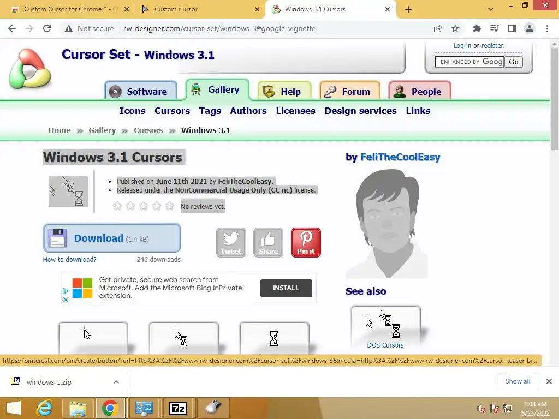Focus the Google enhanced search field

point(469,62)
